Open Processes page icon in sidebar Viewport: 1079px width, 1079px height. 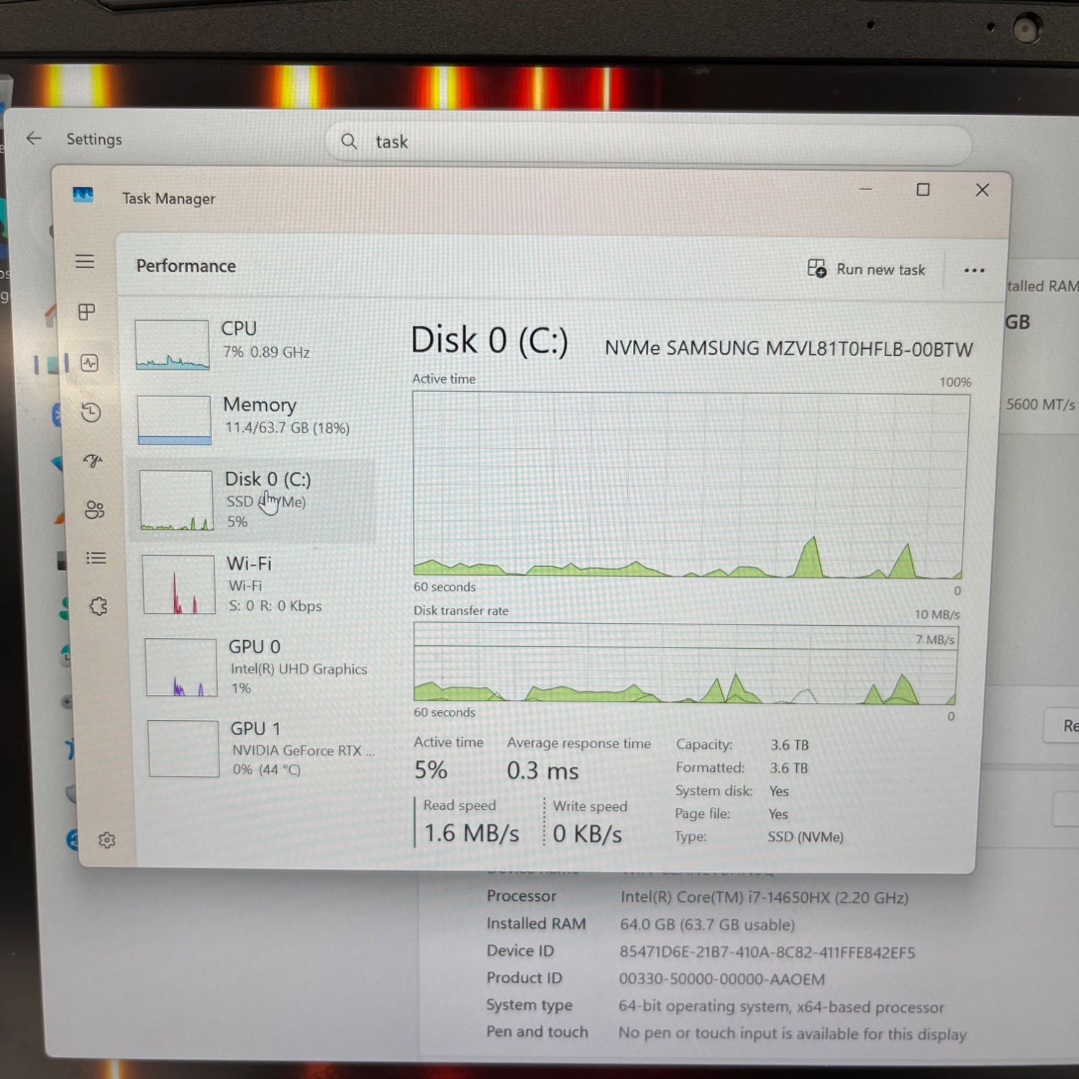click(87, 311)
